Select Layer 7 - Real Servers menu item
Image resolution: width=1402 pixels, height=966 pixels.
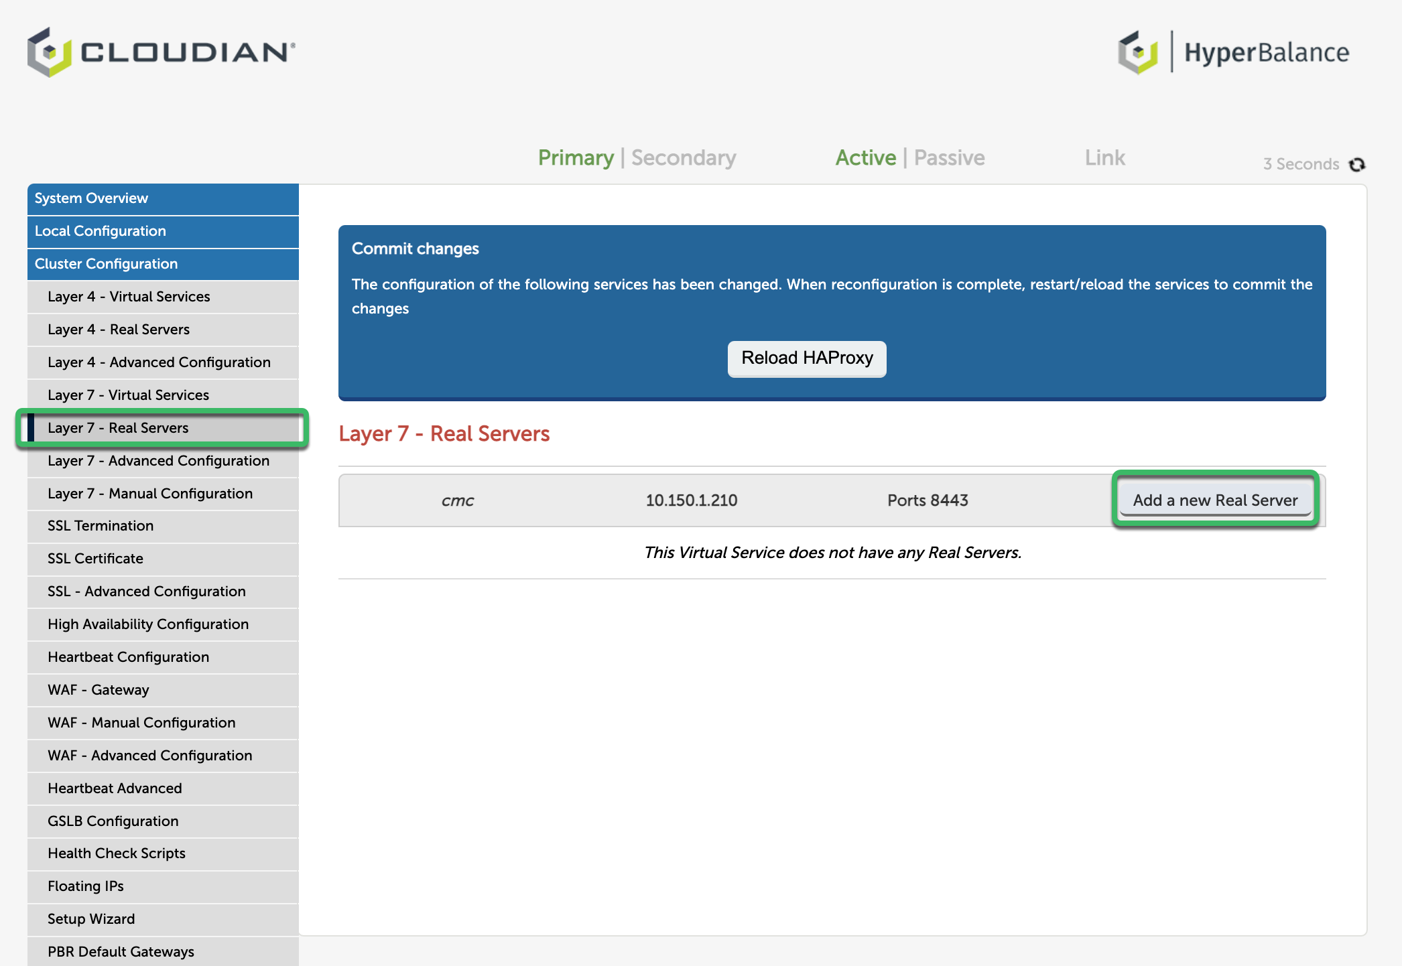163,428
